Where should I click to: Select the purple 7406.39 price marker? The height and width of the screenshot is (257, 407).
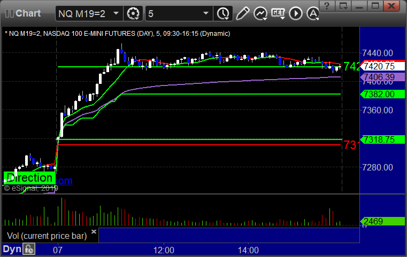click(382, 77)
